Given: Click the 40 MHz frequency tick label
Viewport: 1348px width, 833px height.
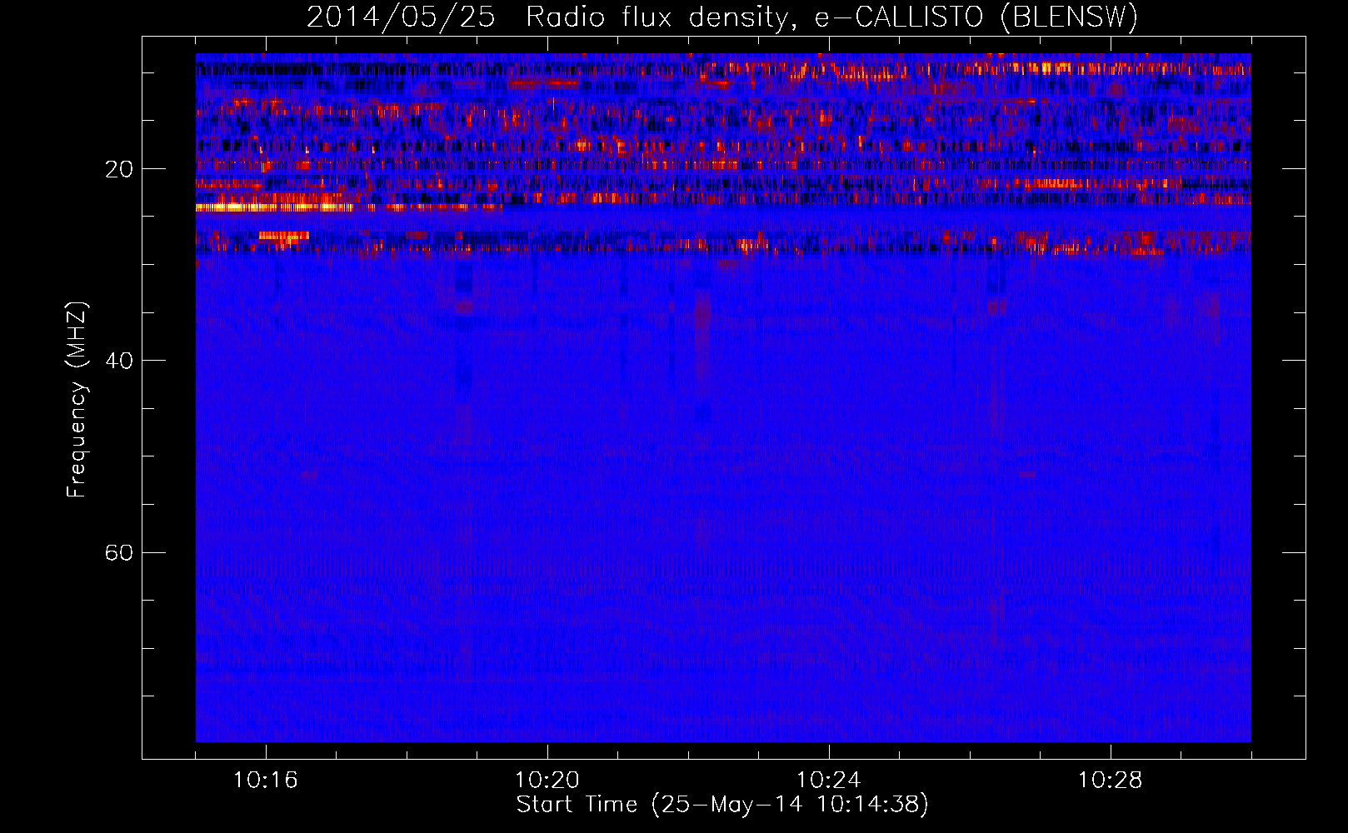Looking at the screenshot, I should pyautogui.click(x=117, y=362).
